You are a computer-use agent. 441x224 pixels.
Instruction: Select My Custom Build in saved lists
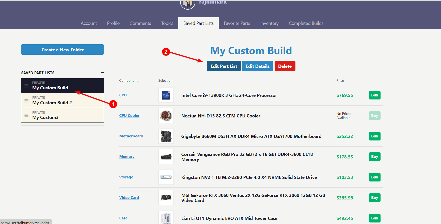[62, 86]
